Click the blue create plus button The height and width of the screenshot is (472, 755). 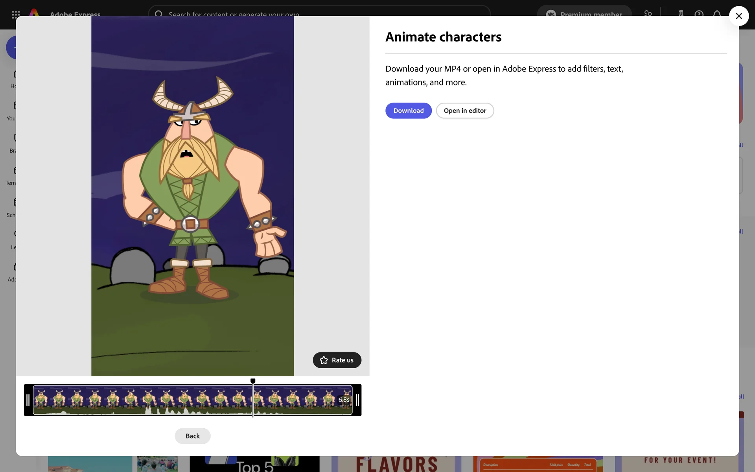pos(12,48)
